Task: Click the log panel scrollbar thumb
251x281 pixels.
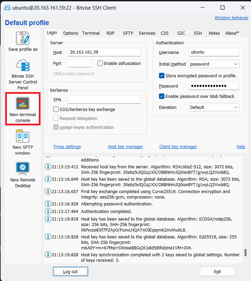Action: pyautogui.click(x=245, y=252)
